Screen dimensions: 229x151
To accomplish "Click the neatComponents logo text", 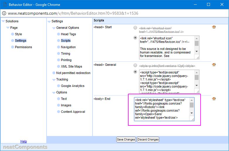I will point(25,147).
